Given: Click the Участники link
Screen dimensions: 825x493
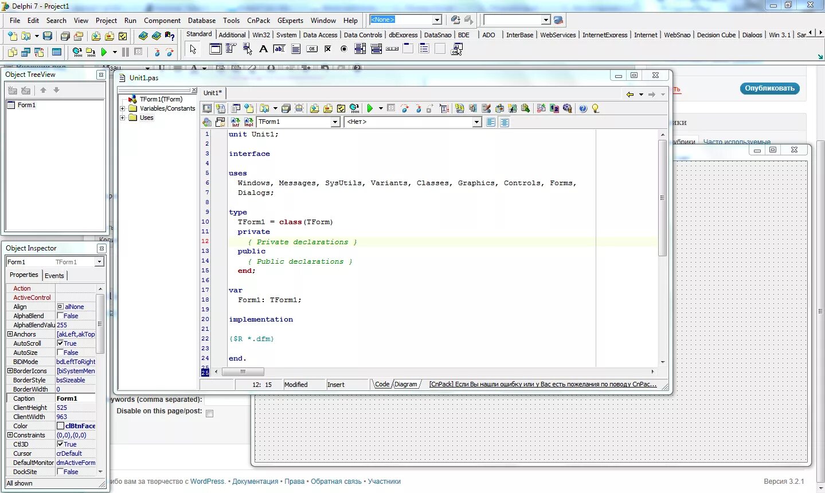Looking at the screenshot, I should click(x=384, y=482).
